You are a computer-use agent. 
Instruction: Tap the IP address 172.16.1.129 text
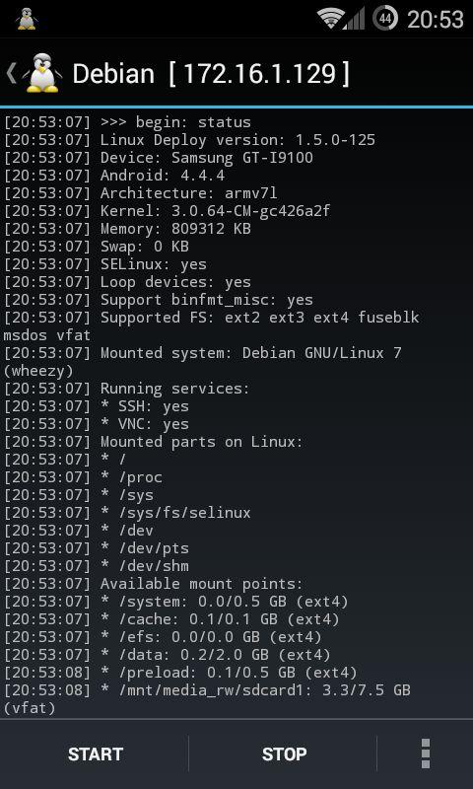point(259,73)
